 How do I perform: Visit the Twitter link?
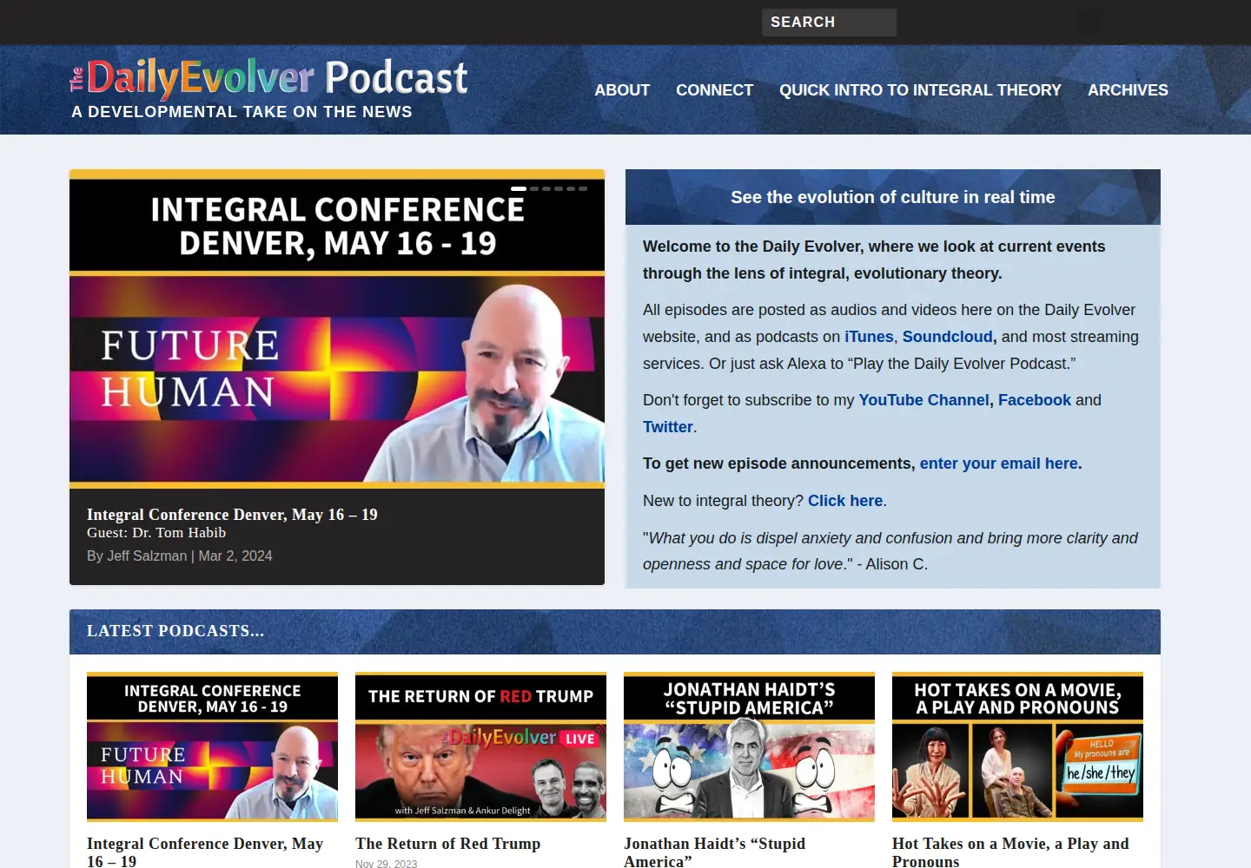pyautogui.click(x=667, y=427)
